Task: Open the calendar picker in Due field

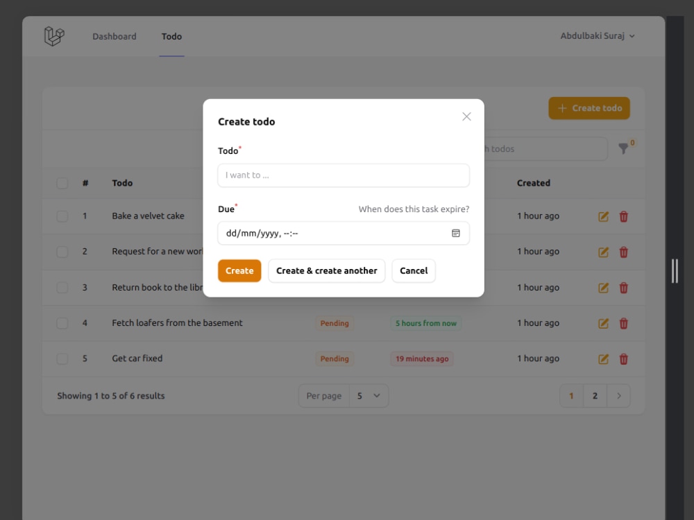Action: click(455, 233)
